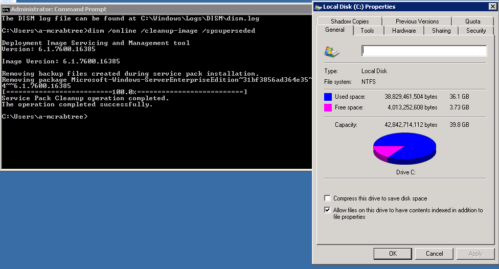Click the Cancel button
Image resolution: width=499 pixels, height=269 pixels.
click(x=434, y=254)
